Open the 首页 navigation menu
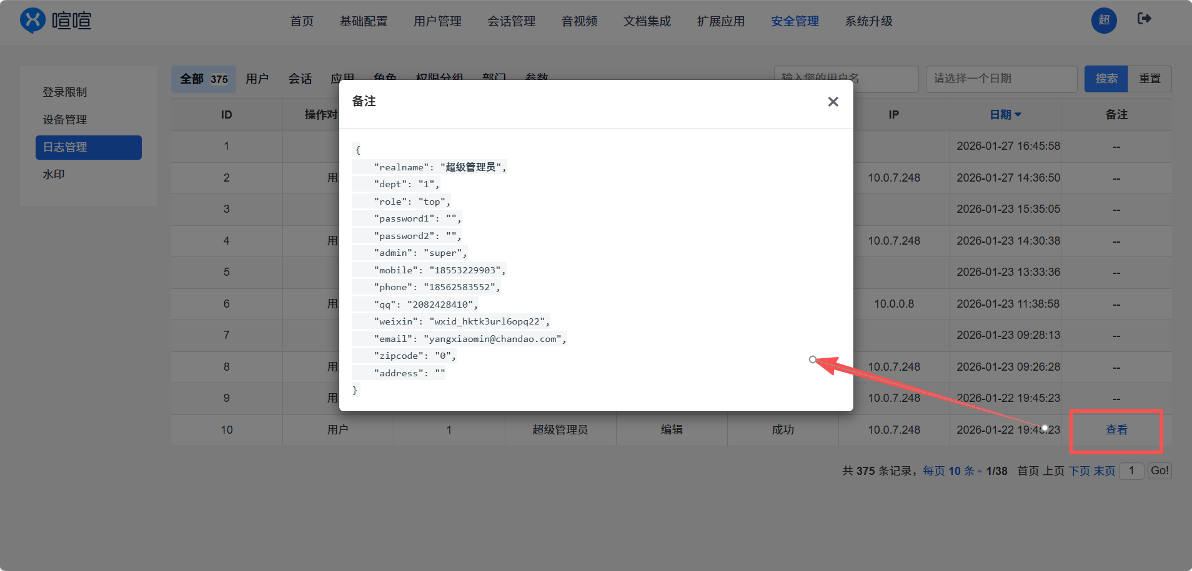This screenshot has width=1192, height=571. coord(302,21)
